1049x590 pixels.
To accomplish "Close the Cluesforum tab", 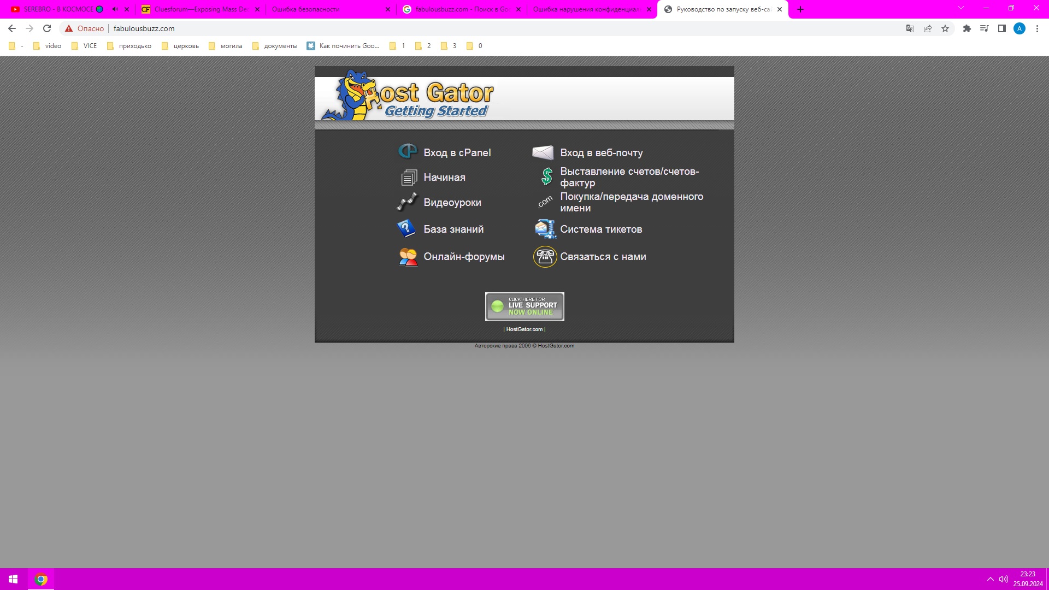I will point(257,9).
